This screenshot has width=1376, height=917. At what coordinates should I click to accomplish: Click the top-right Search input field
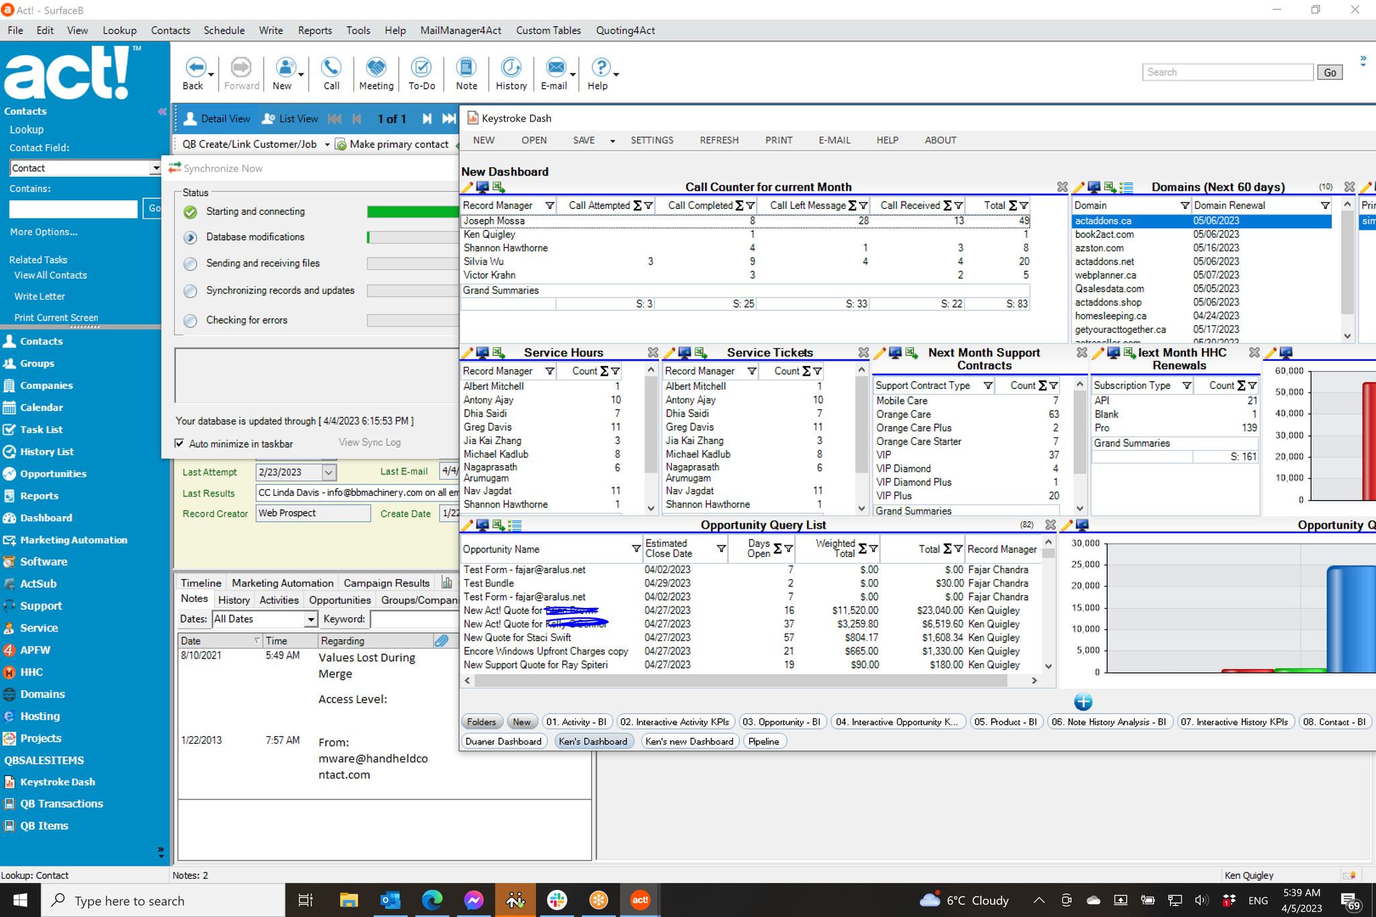[1228, 73]
